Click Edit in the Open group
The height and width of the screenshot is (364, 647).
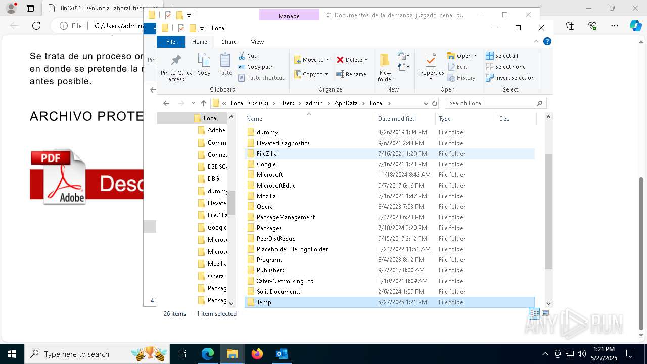tap(458, 67)
